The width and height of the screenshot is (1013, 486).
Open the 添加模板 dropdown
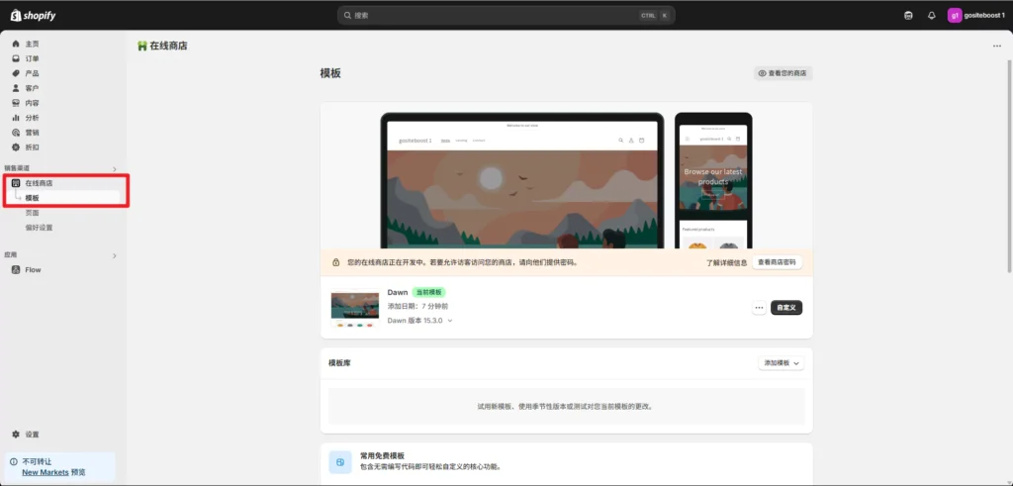coord(781,363)
